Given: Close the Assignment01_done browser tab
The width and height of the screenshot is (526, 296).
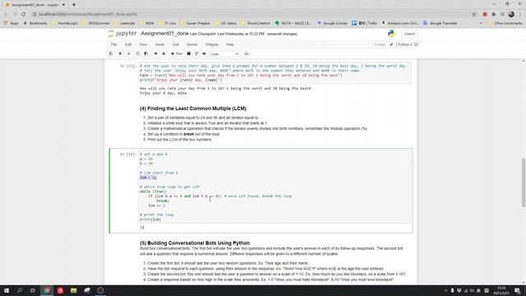Looking at the screenshot, I should pos(63,5).
